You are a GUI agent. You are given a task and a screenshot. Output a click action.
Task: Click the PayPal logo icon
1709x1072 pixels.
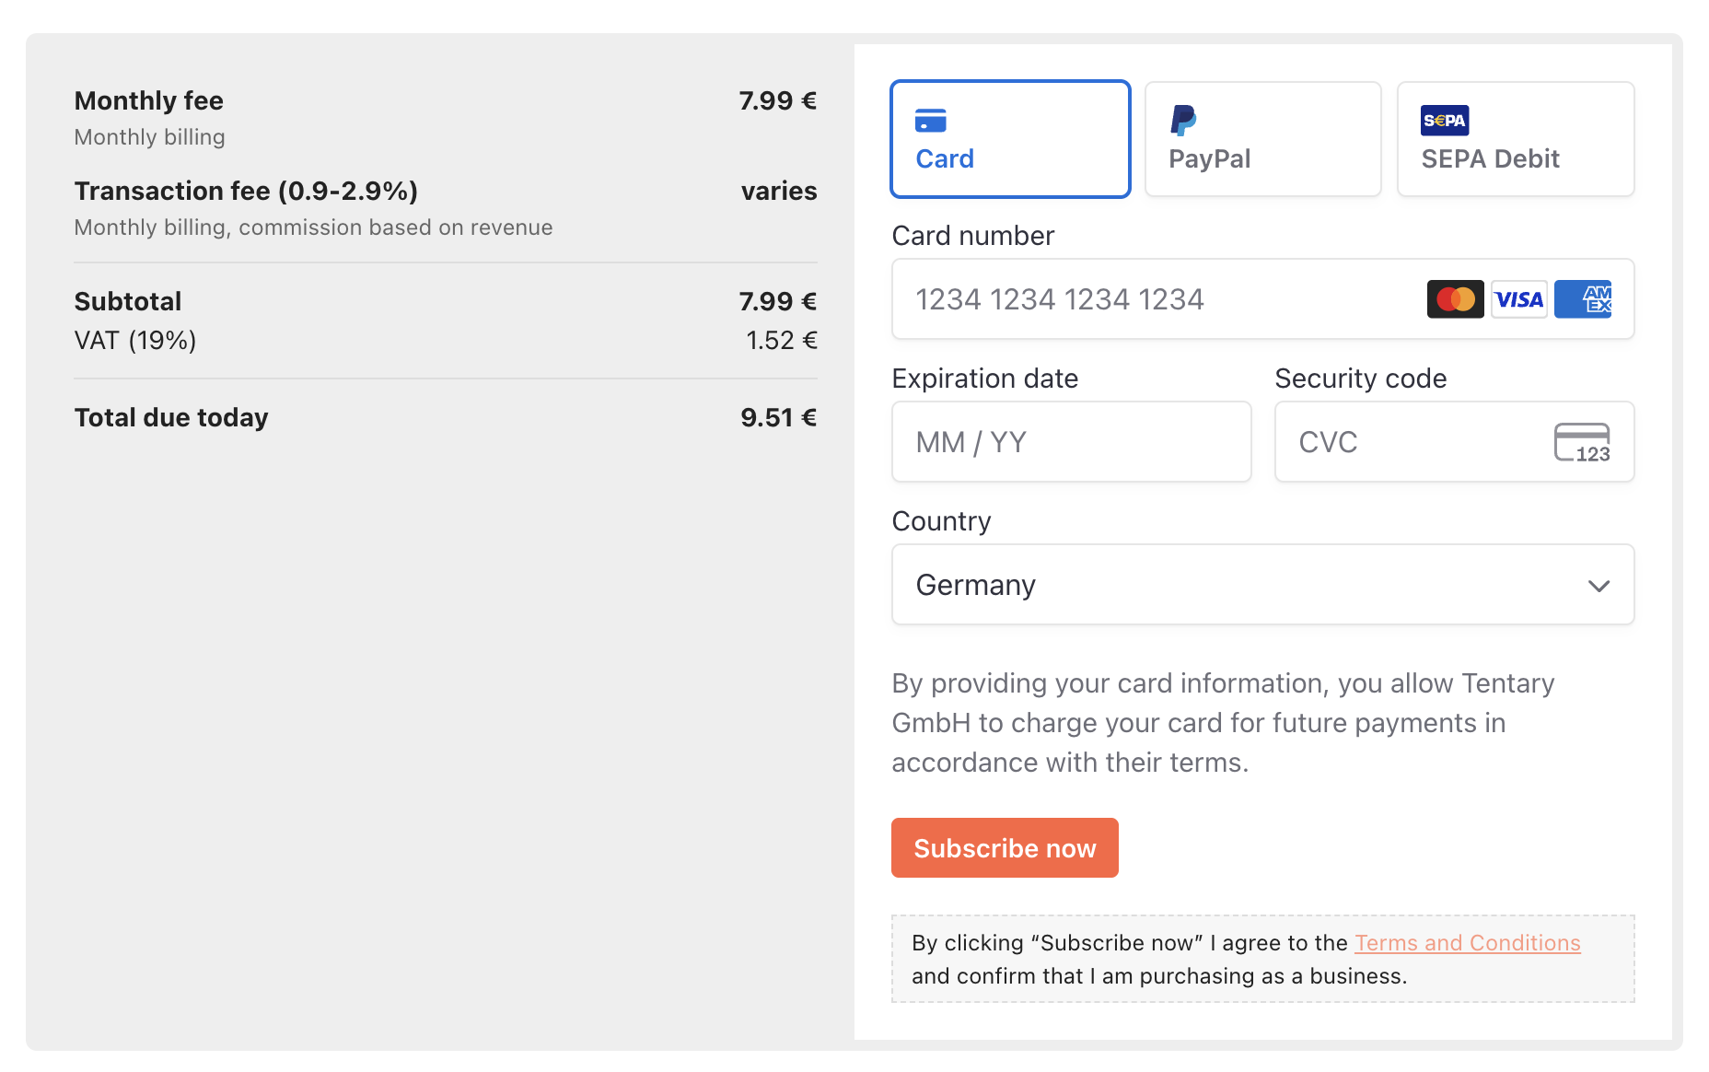[x=1183, y=121]
